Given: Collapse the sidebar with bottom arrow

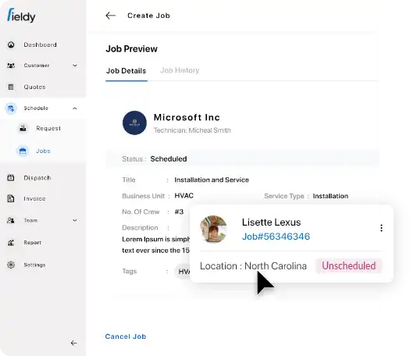Looking at the screenshot, I should pos(74,343).
